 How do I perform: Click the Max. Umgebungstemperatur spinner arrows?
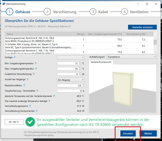80,69
